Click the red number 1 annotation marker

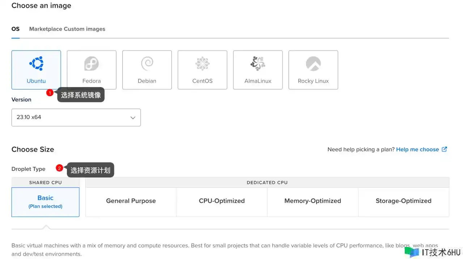[x=50, y=93]
